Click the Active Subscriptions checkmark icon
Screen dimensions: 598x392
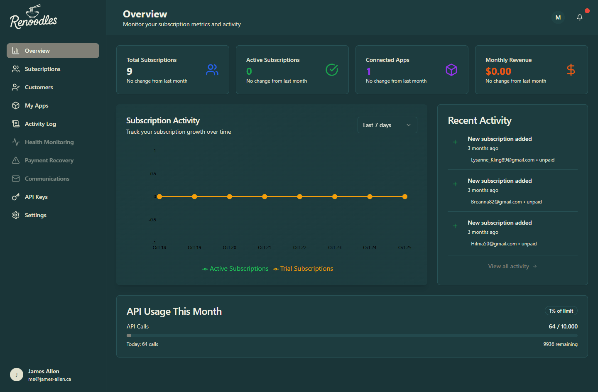332,70
